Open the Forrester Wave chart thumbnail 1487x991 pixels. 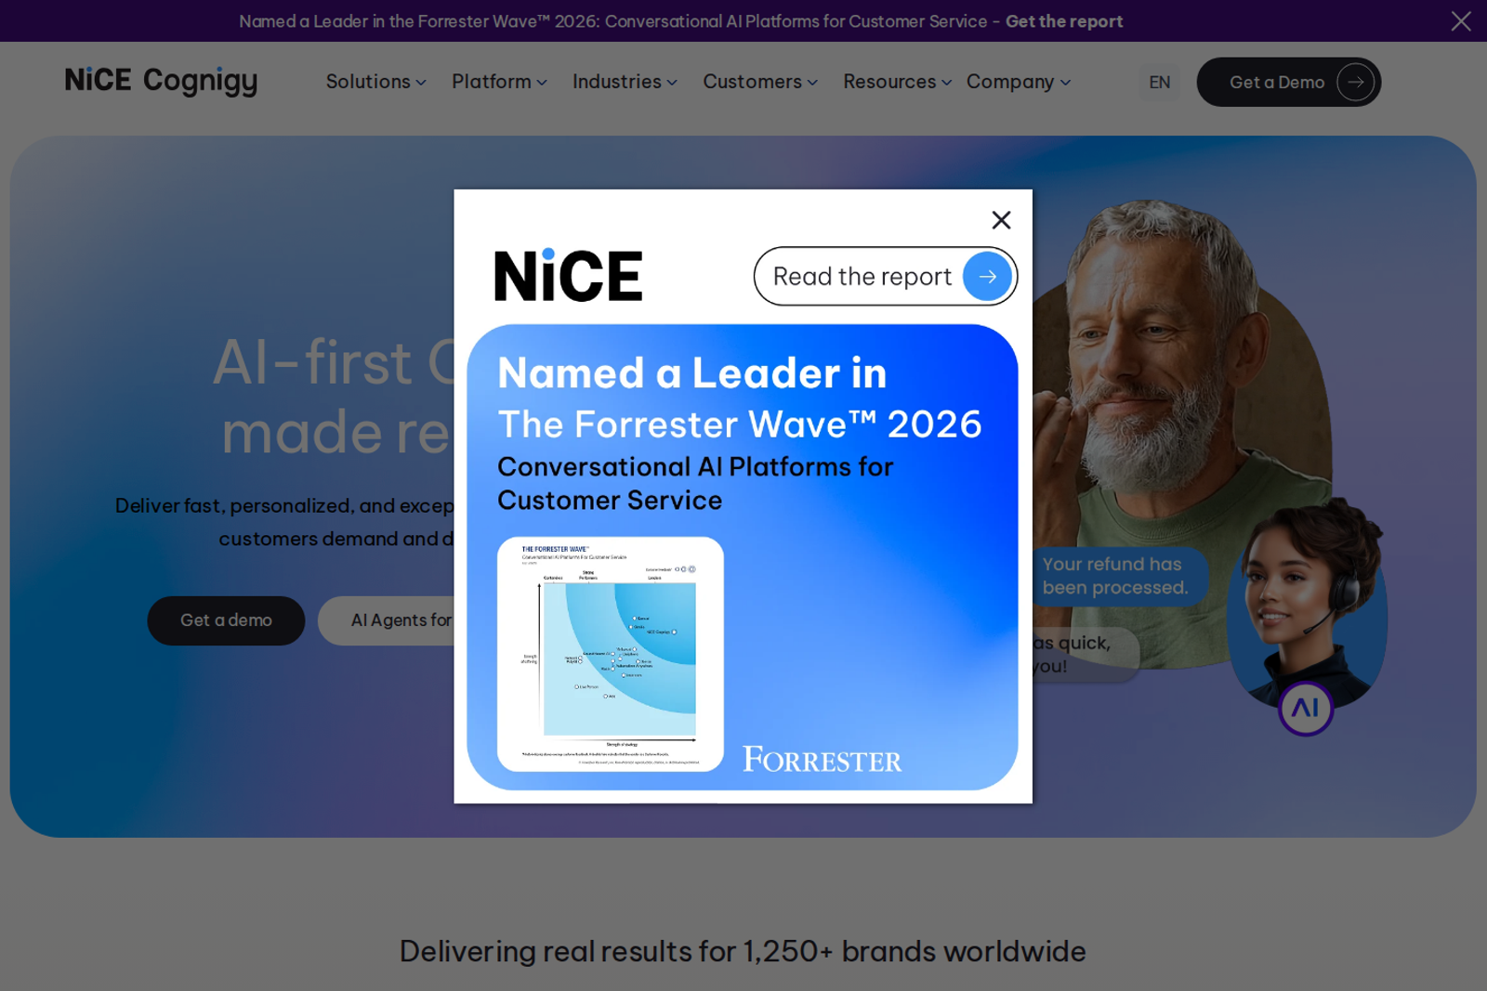(x=611, y=654)
